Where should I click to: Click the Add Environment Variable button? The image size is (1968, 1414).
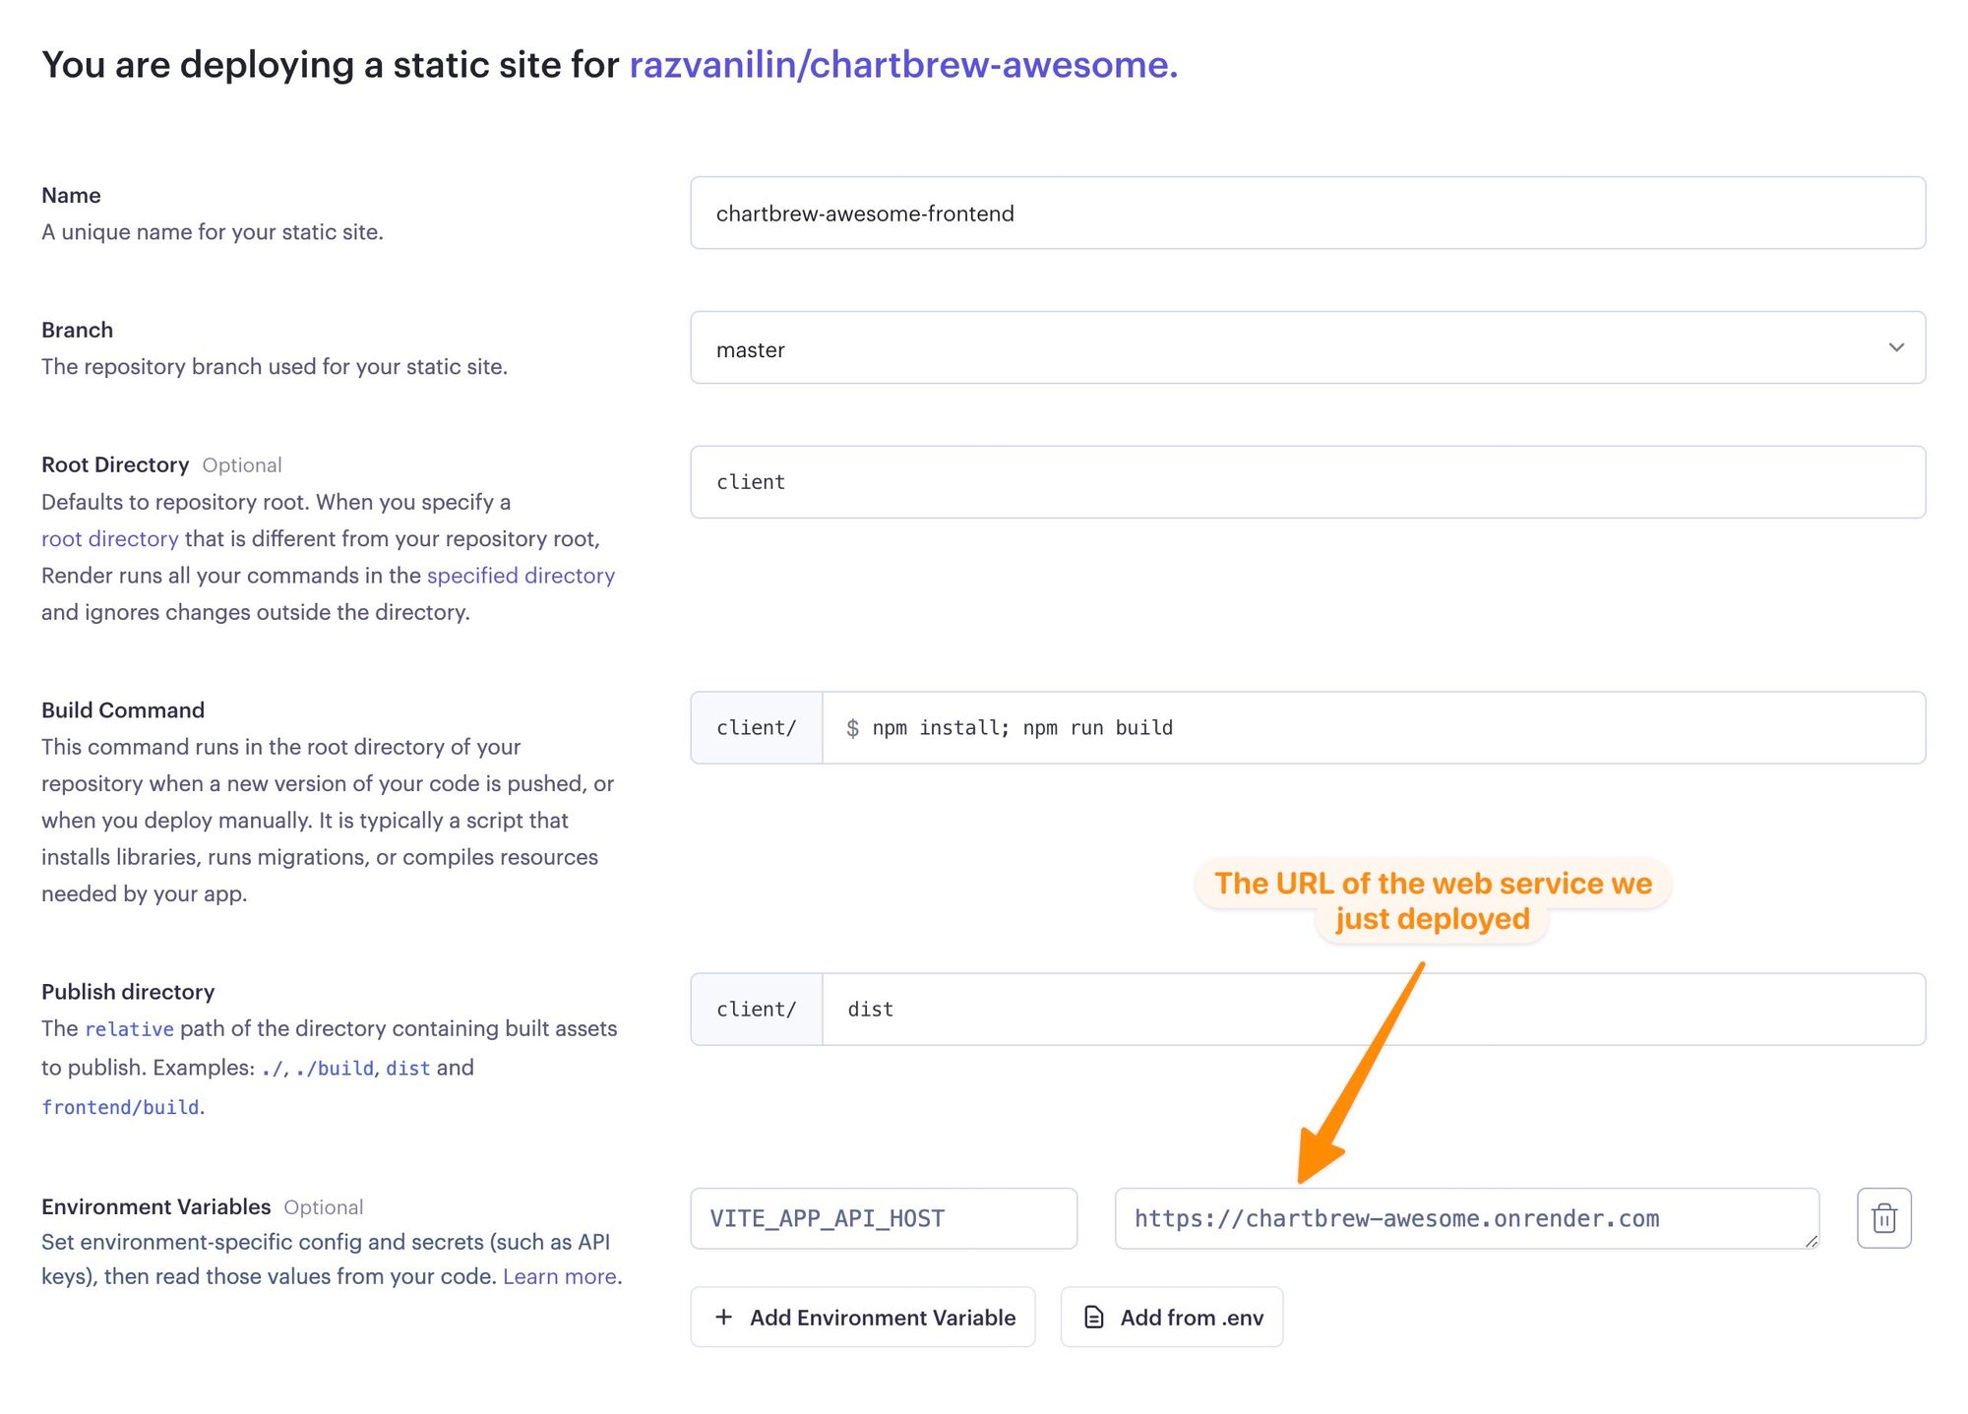click(862, 1317)
